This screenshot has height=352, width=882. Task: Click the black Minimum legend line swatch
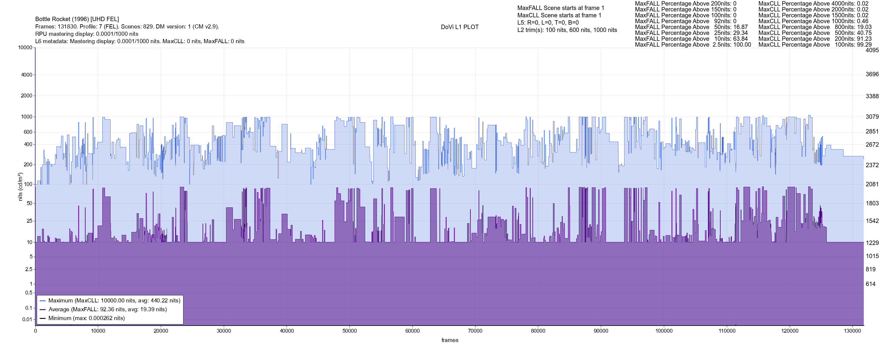(42, 319)
